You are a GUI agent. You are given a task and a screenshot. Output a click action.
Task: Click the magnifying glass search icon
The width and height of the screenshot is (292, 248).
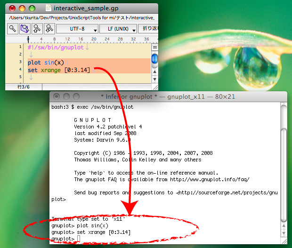pyautogui.click(x=12, y=29)
